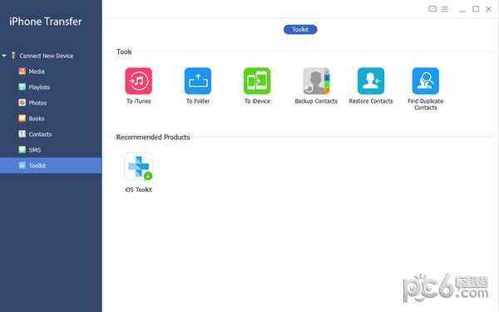Click the SMS sidebar icon
499x312 pixels.
point(22,149)
